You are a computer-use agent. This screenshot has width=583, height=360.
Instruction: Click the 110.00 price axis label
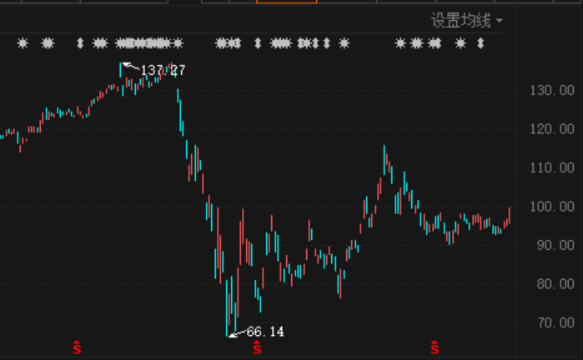click(x=552, y=167)
